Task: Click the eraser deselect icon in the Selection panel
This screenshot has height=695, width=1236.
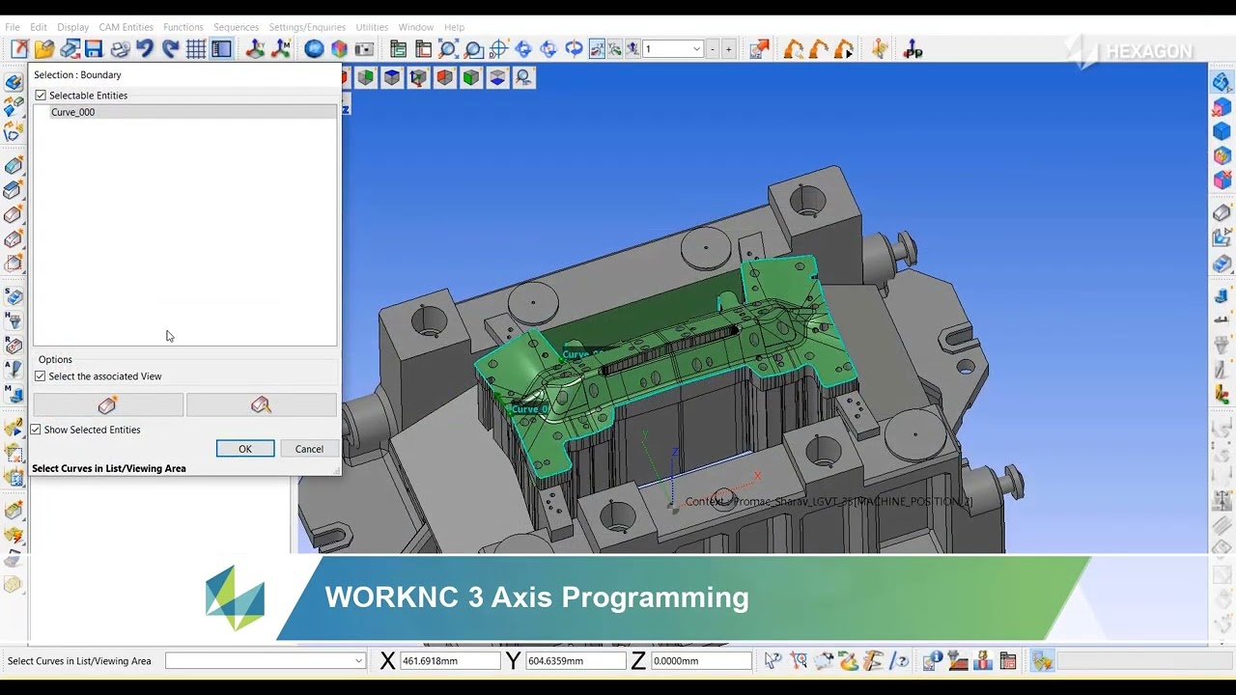Action: click(x=107, y=405)
